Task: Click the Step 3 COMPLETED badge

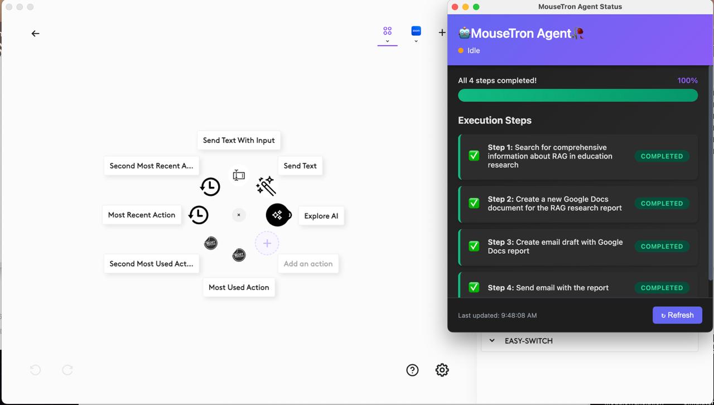Action: pyautogui.click(x=662, y=246)
